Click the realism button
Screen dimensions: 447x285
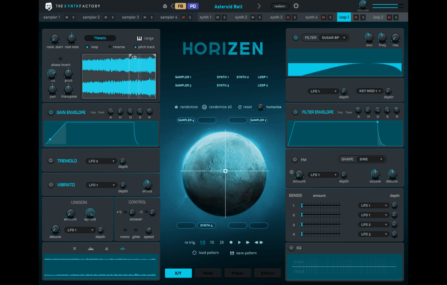pyautogui.click(x=280, y=6)
